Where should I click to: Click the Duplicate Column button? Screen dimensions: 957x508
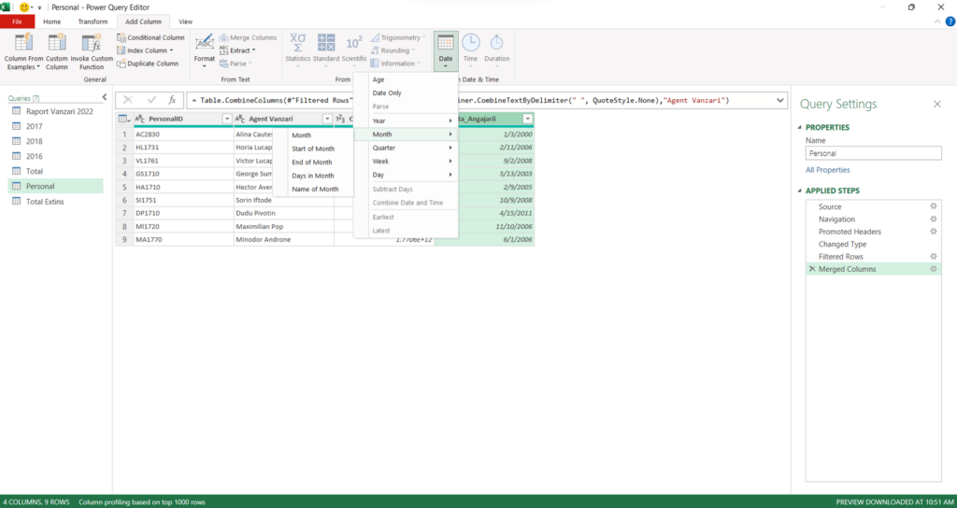pyautogui.click(x=149, y=63)
